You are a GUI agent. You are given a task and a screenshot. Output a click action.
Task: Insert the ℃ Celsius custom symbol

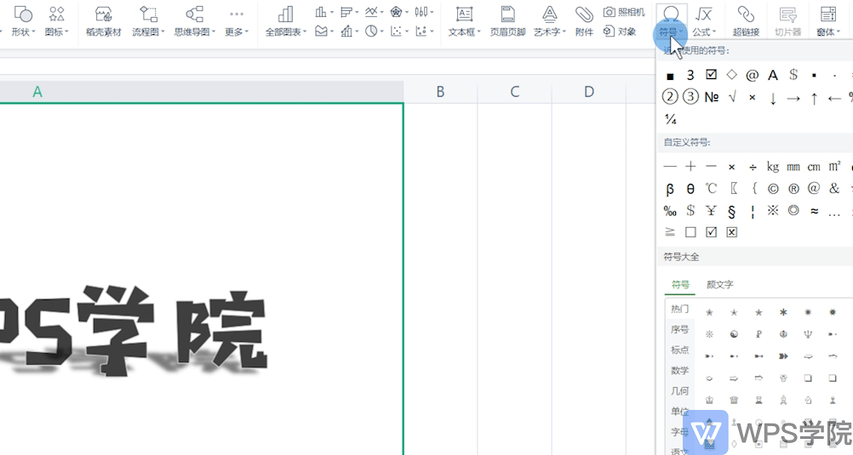711,189
